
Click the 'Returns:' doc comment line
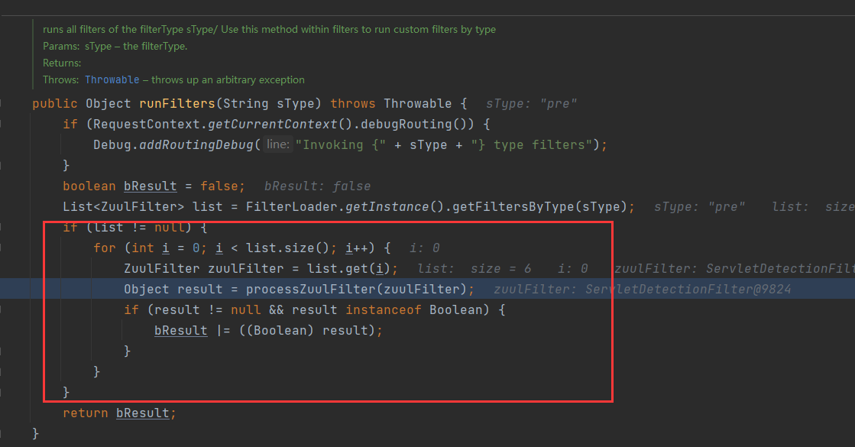[62, 63]
